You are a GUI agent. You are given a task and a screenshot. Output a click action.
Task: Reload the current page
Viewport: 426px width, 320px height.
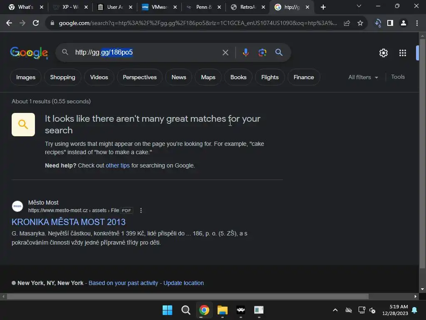coord(36,23)
